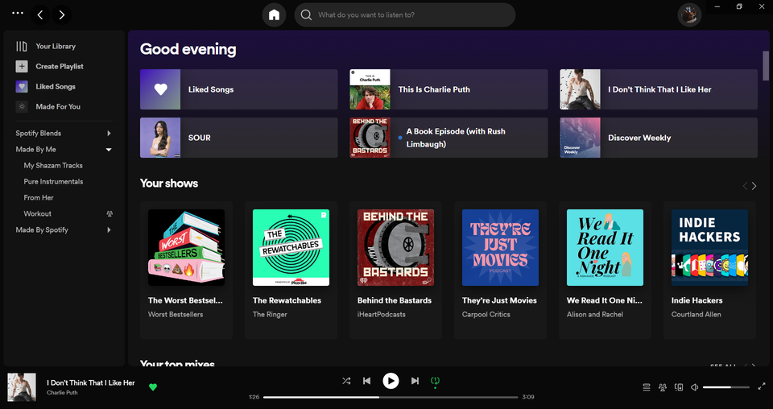Click the Courtland Allen publisher text
Image resolution: width=773 pixels, height=409 pixels.
click(x=696, y=314)
